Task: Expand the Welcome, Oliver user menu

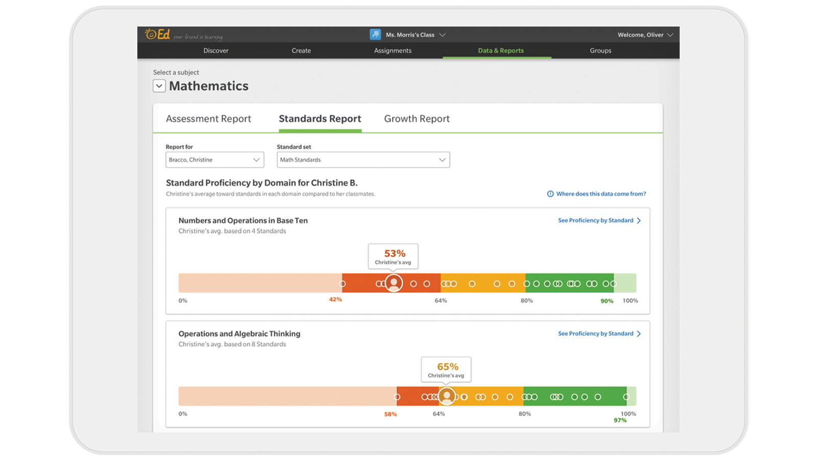Action: pos(645,35)
